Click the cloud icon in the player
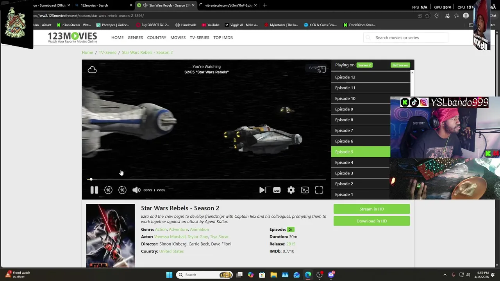 92,69
